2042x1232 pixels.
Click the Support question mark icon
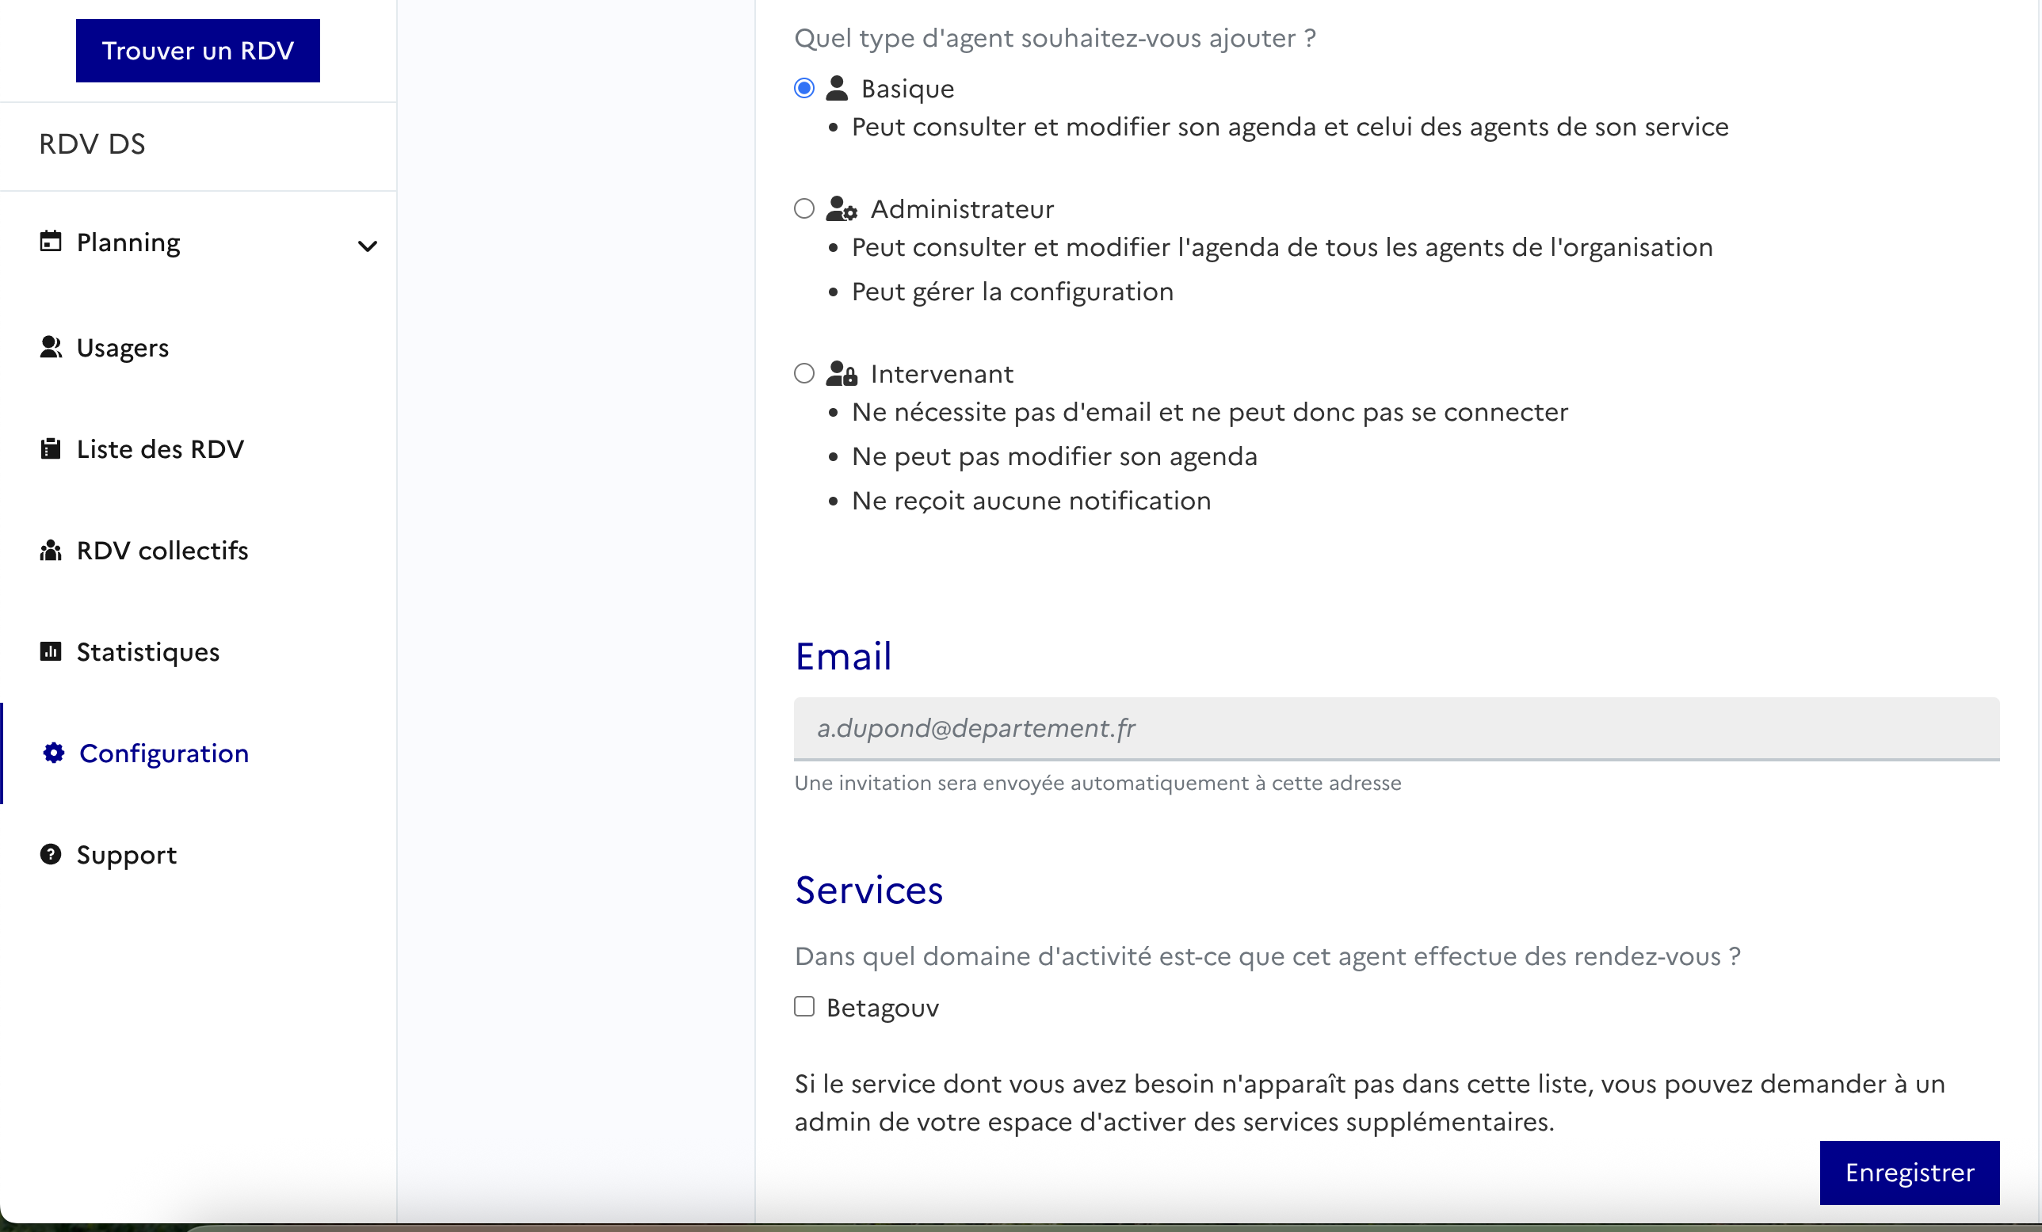click(x=51, y=854)
